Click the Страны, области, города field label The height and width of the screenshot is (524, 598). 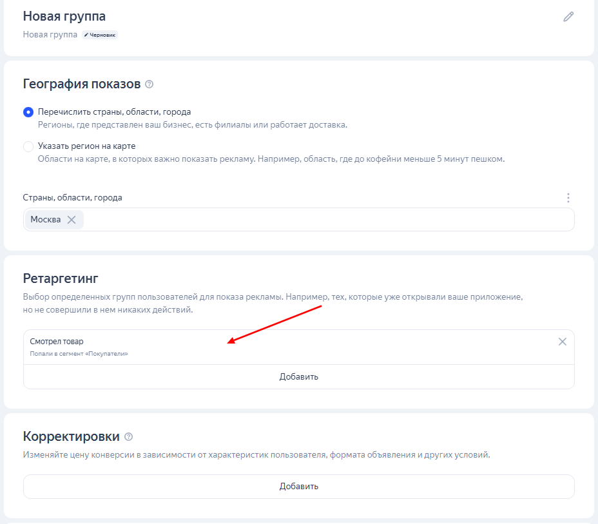pyautogui.click(x=72, y=198)
